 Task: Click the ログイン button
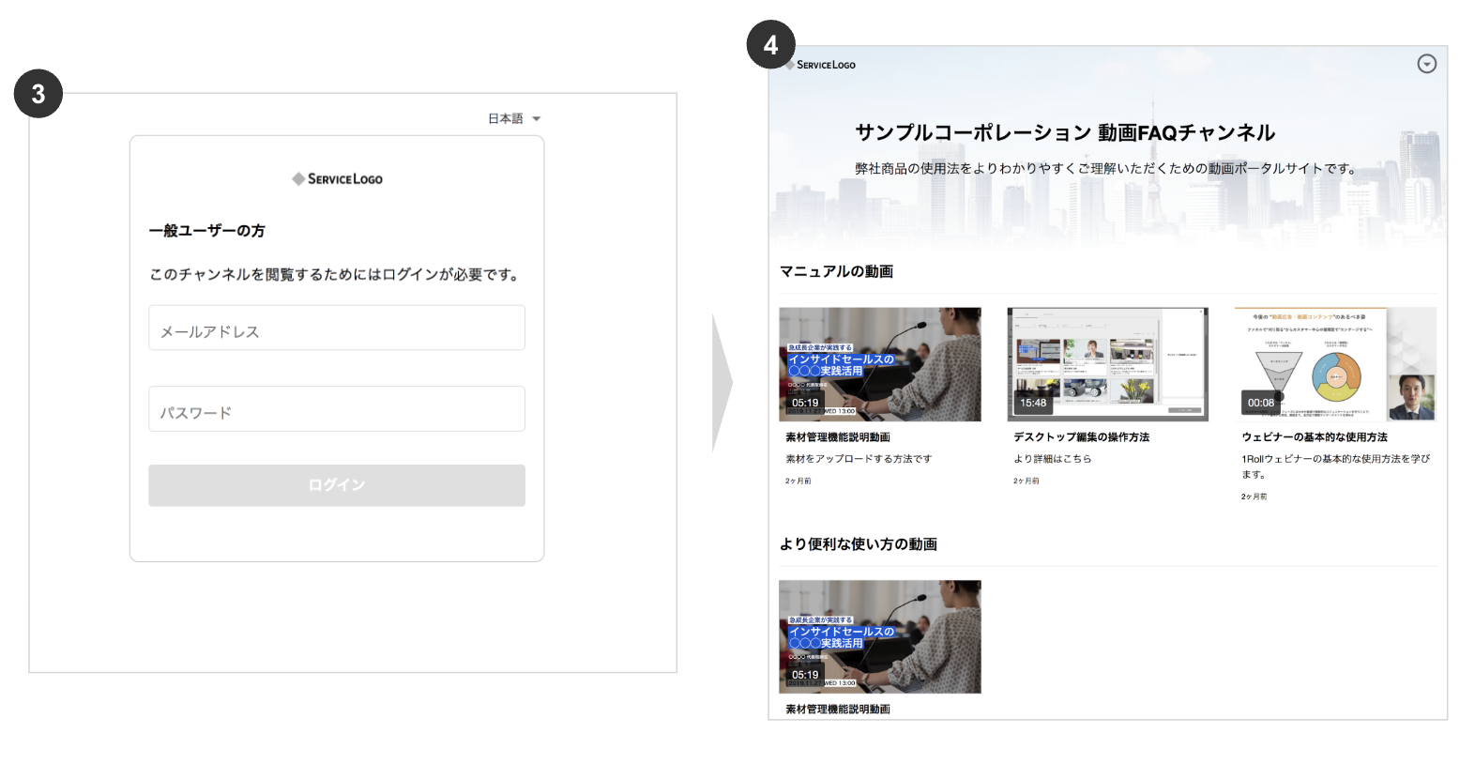tap(337, 485)
